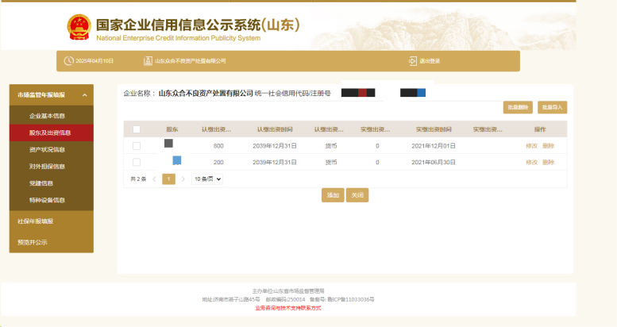Click the 200 amount cell

pyautogui.click(x=218, y=162)
